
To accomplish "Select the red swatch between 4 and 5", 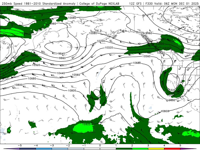I will pos(172,149).
